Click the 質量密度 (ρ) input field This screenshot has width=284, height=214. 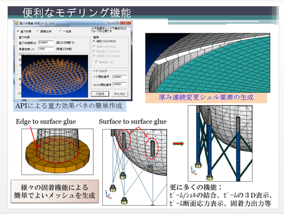(x=46, y=49)
